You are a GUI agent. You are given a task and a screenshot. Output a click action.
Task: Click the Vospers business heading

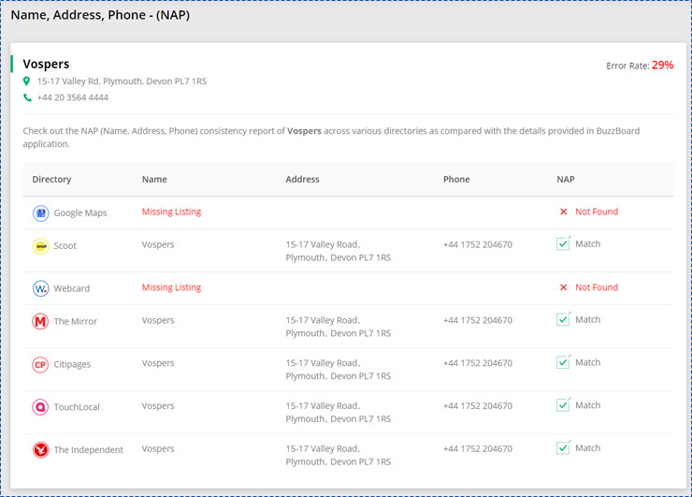[x=46, y=64]
